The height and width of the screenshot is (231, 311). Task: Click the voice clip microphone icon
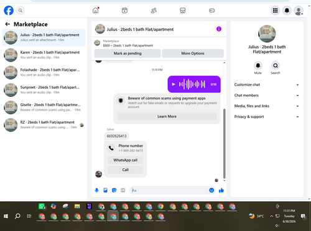[96, 190]
